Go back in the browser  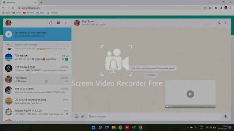pyautogui.click(x=3, y=8)
